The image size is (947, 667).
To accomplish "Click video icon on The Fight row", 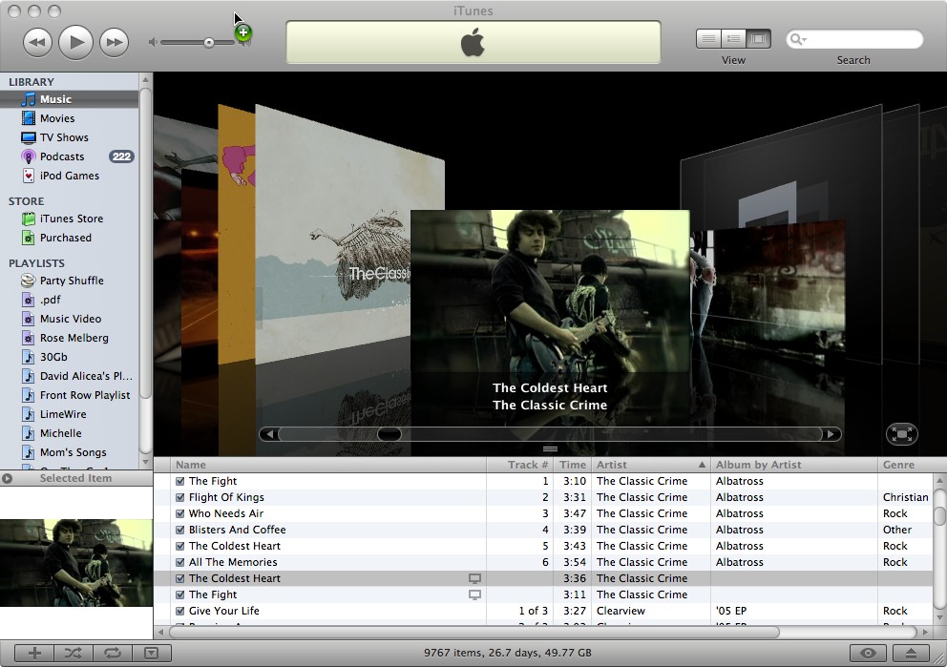I will pyautogui.click(x=474, y=594).
